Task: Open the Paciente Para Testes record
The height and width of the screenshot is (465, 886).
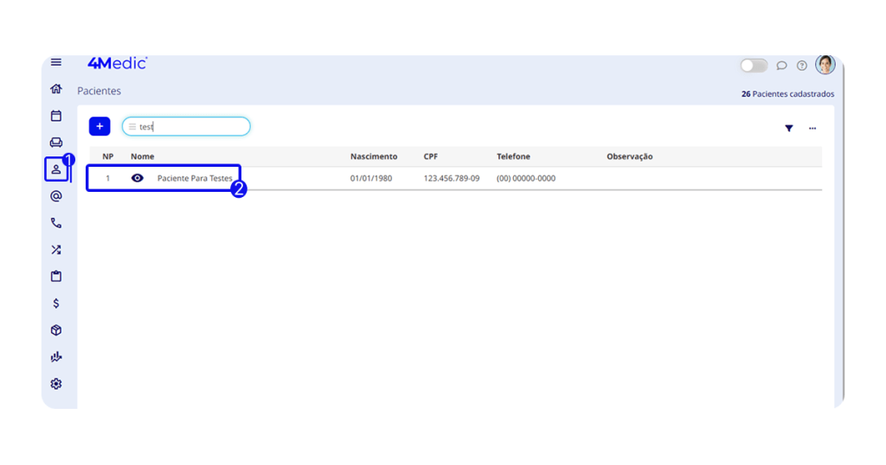Action: coord(195,178)
